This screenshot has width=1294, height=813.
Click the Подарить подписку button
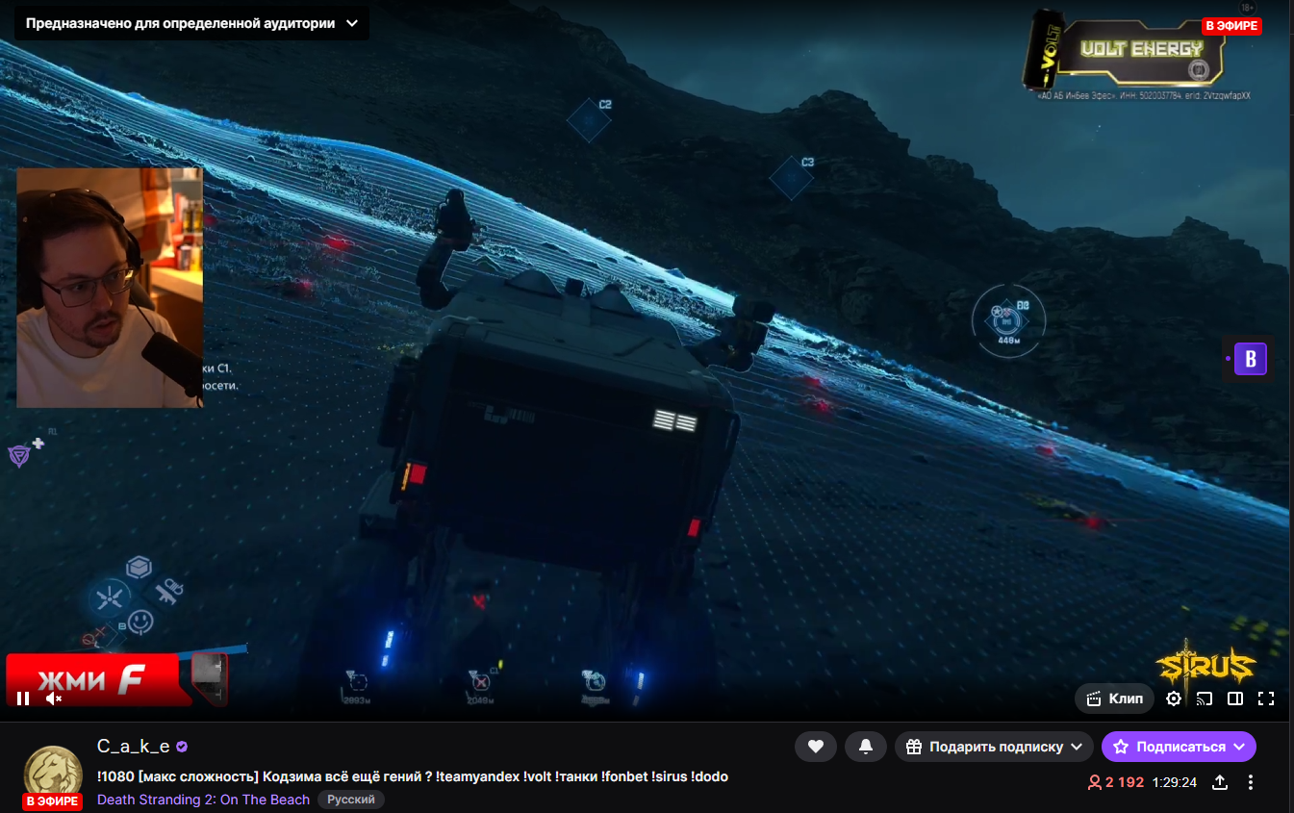pyautogui.click(x=995, y=747)
